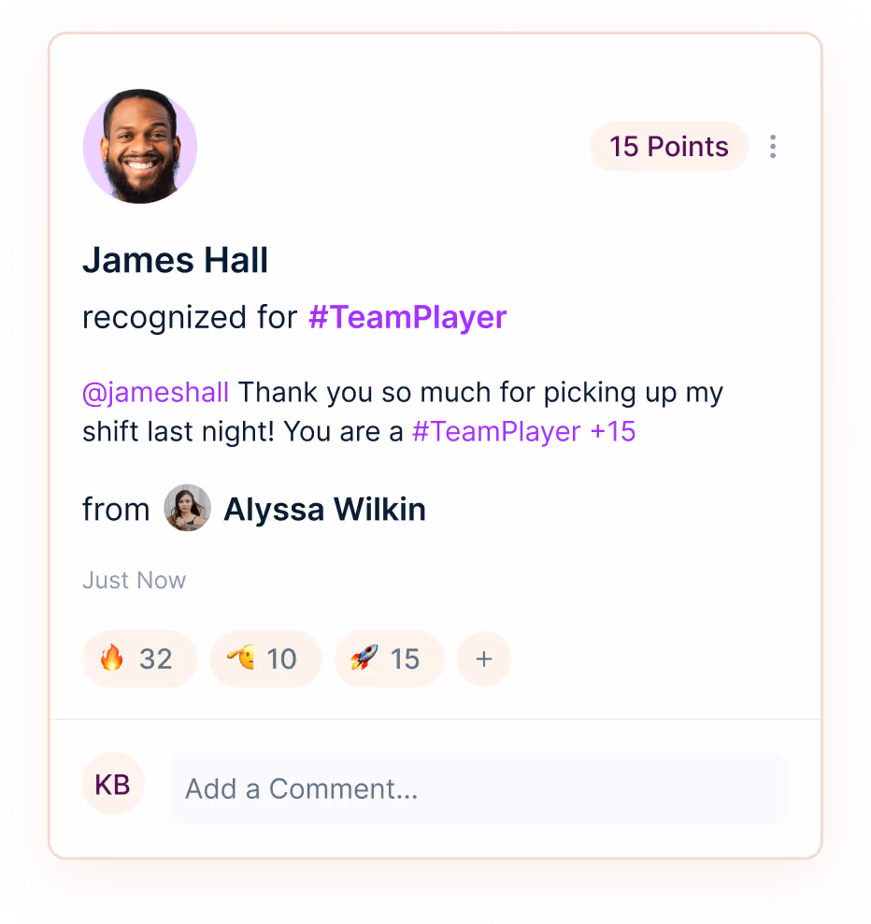Viewport: 871px width, 924px height.
Task: Click the +15 points text in message
Action: click(x=613, y=432)
